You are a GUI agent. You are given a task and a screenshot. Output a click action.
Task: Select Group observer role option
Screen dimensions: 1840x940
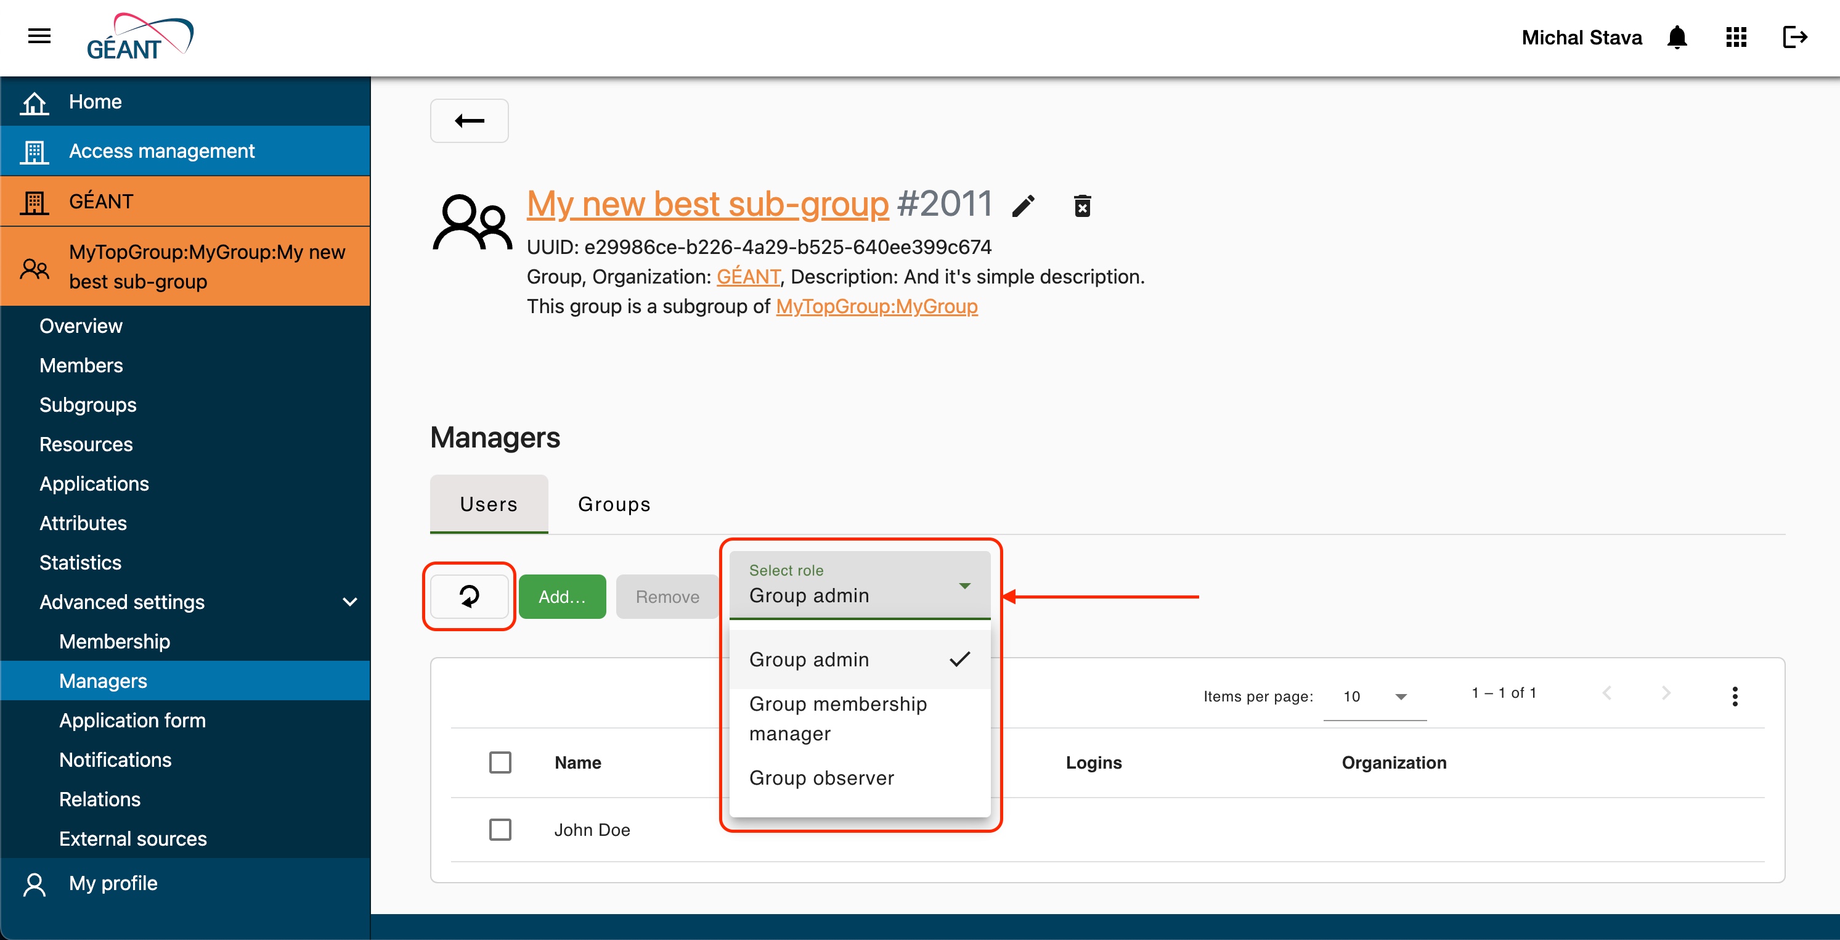[x=821, y=778]
